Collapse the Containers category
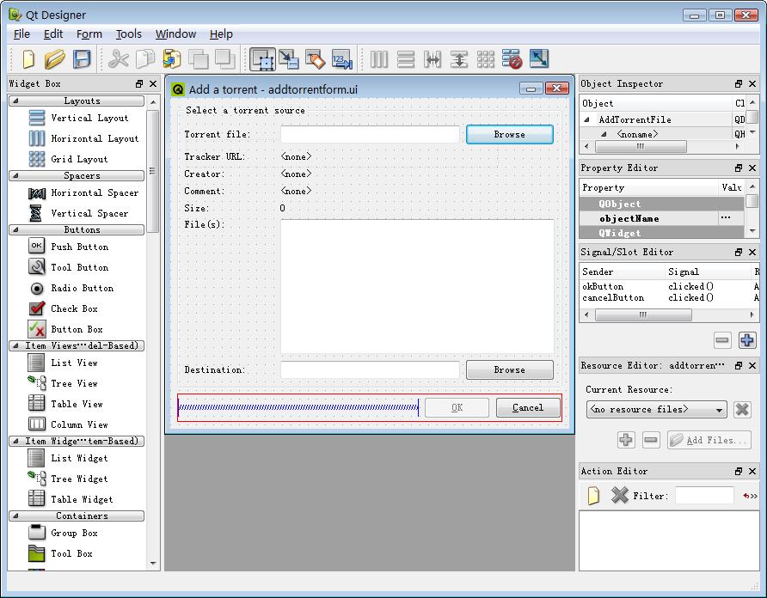This screenshot has width=767, height=598. point(15,516)
